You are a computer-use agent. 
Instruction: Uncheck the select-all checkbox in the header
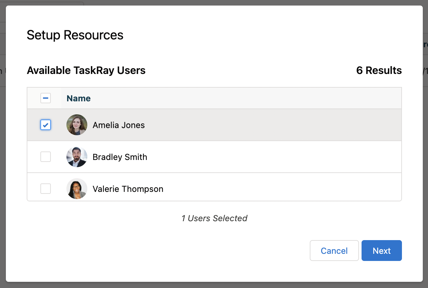tap(45, 98)
